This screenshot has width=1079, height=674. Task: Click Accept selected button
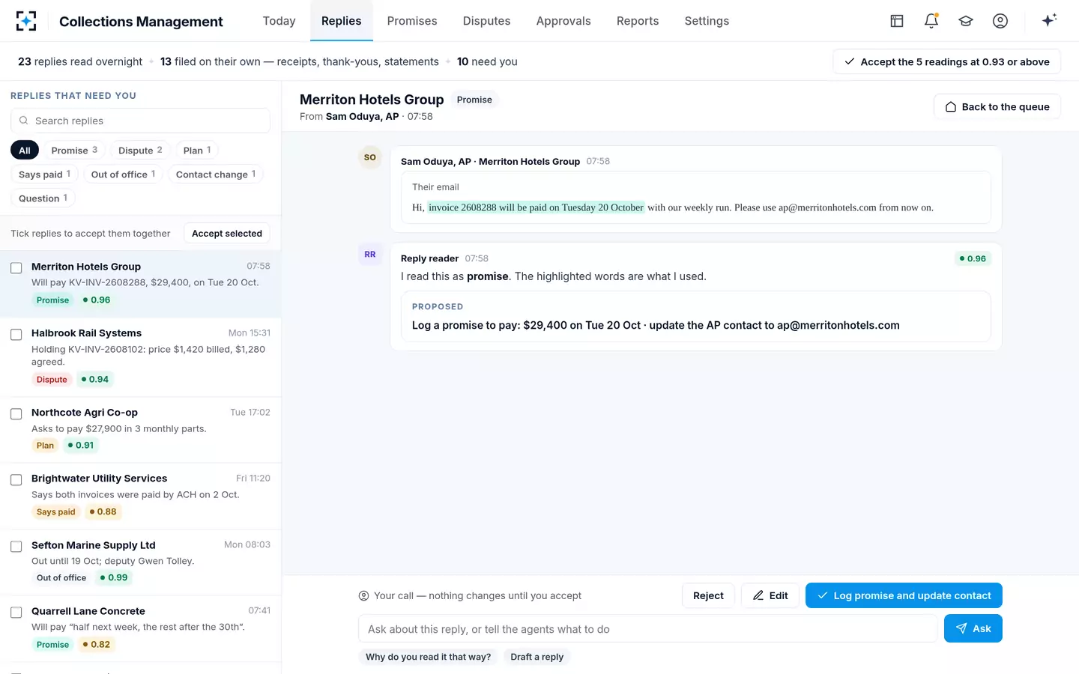click(227, 234)
